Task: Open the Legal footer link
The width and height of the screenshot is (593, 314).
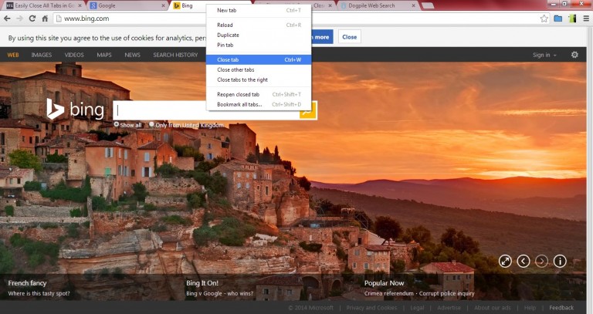Action: click(417, 308)
